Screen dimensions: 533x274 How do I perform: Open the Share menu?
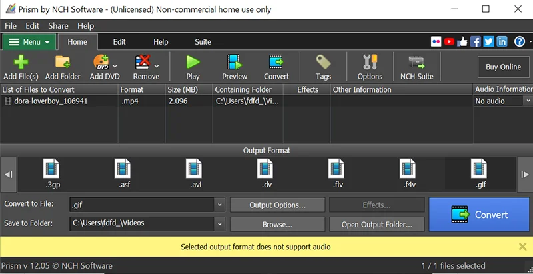58,26
